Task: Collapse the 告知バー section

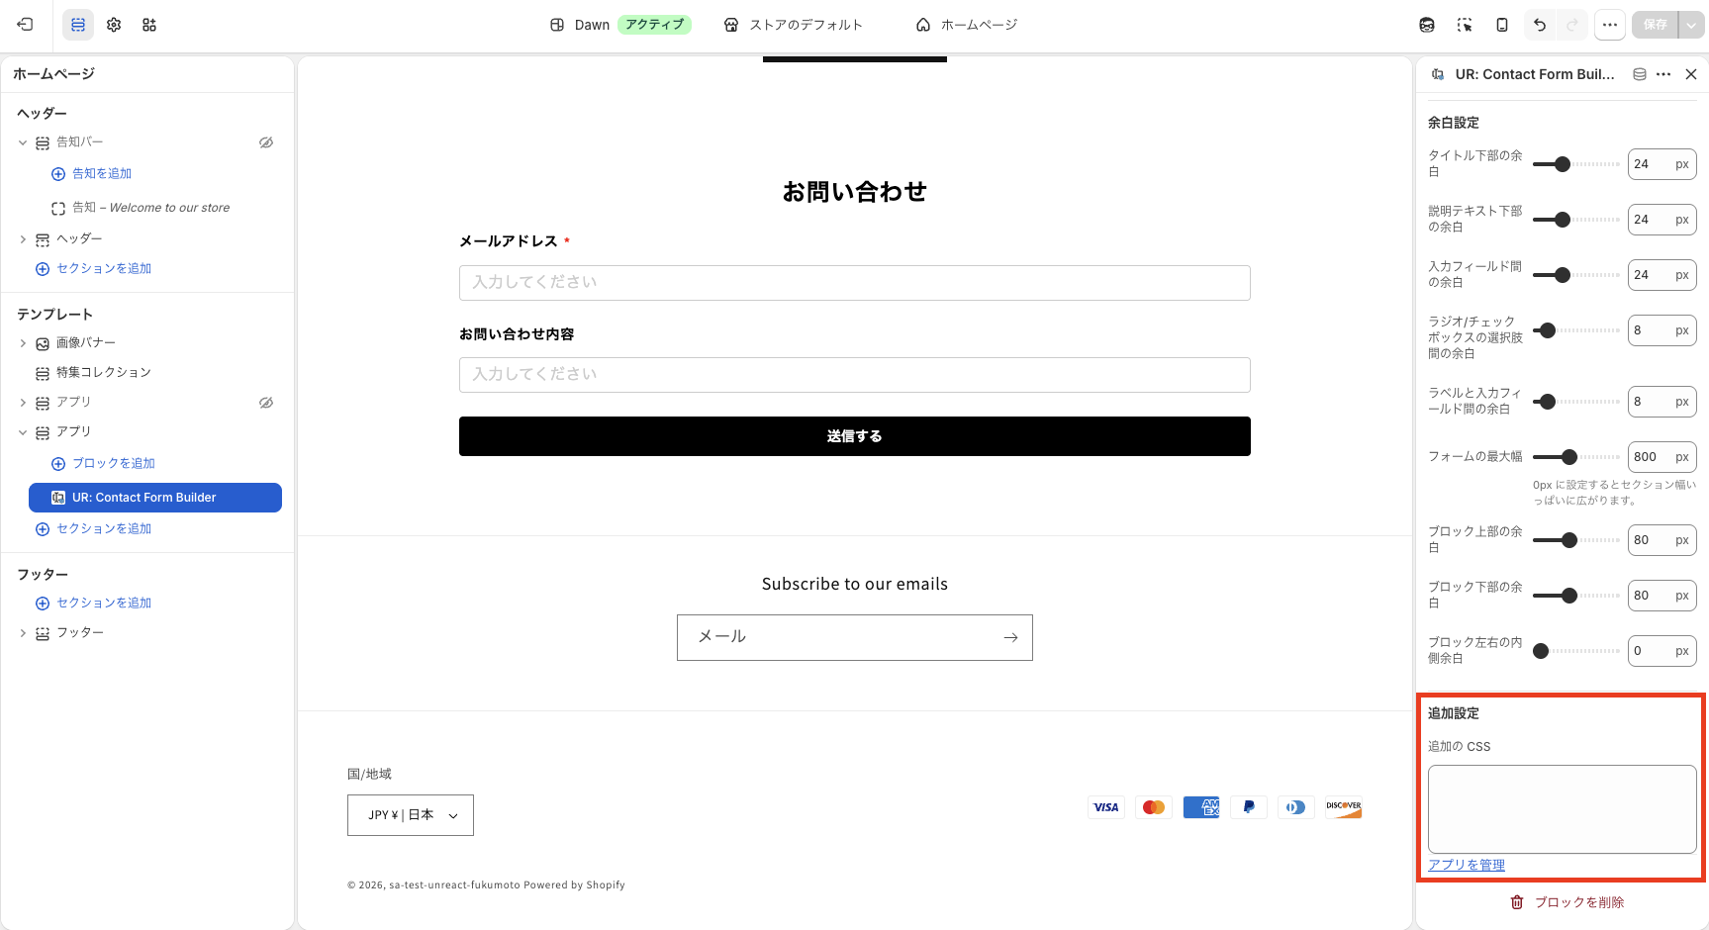Action: pos(23,143)
